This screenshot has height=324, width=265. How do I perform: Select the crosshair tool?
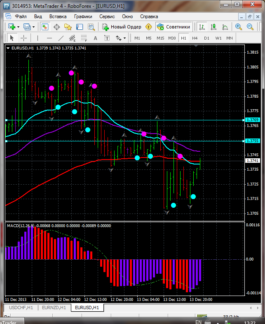[x=24, y=38]
